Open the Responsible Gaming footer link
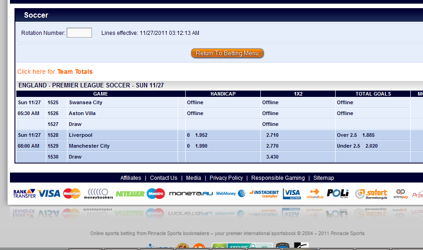The image size is (423, 250). [x=278, y=178]
